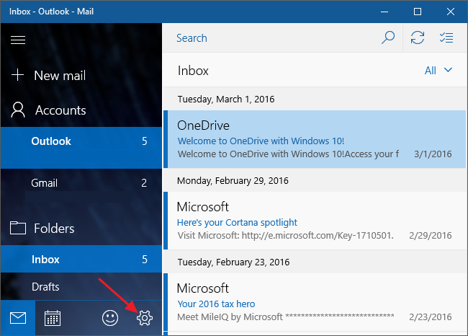Screen dimensions: 468x336
Task: Click the plus icon for New mail
Action: click(17, 75)
